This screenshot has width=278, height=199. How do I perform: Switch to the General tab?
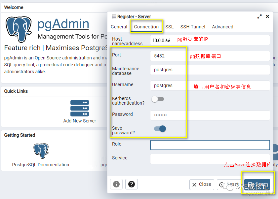(119, 27)
